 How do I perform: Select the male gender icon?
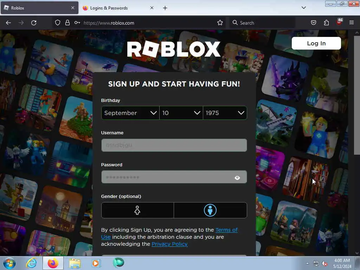point(210,210)
